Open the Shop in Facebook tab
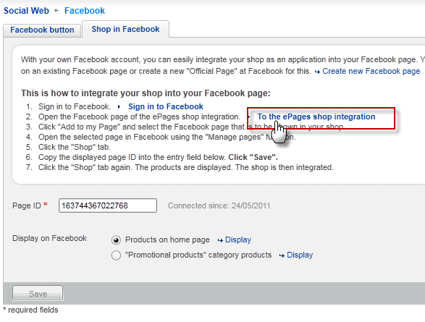 (125, 29)
